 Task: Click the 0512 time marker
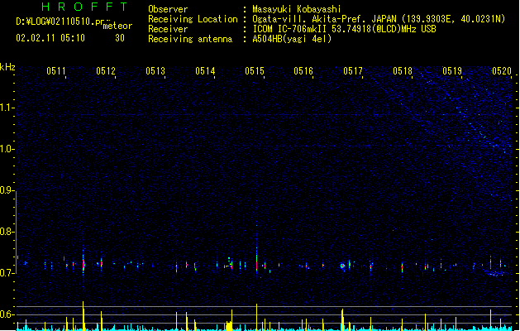(x=106, y=71)
